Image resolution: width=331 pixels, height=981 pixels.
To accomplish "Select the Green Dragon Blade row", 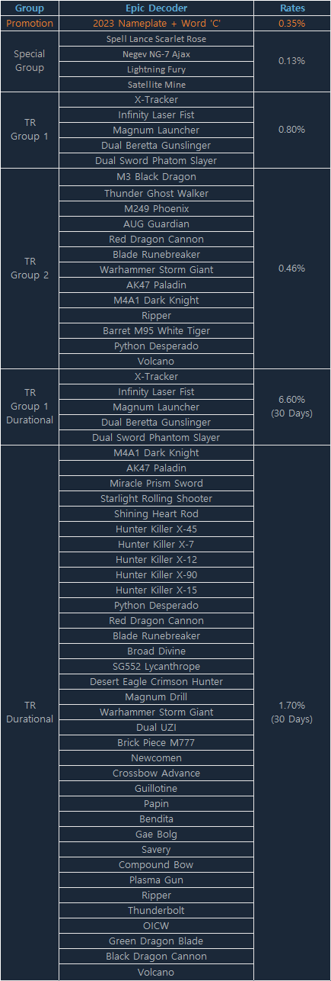I will [156, 941].
